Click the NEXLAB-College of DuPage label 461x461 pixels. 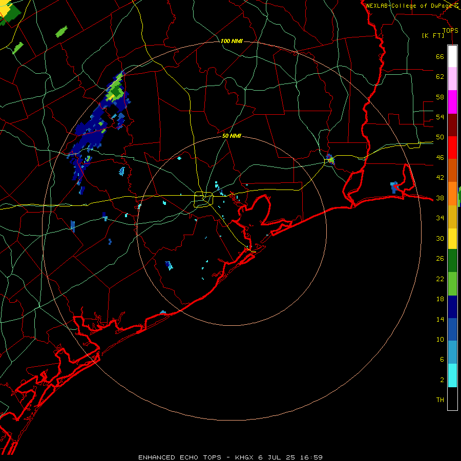tap(409, 6)
